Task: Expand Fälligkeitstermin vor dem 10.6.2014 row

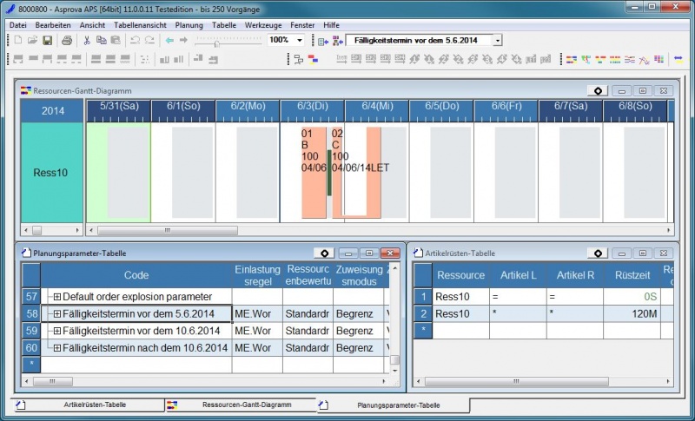Action: [x=57, y=331]
